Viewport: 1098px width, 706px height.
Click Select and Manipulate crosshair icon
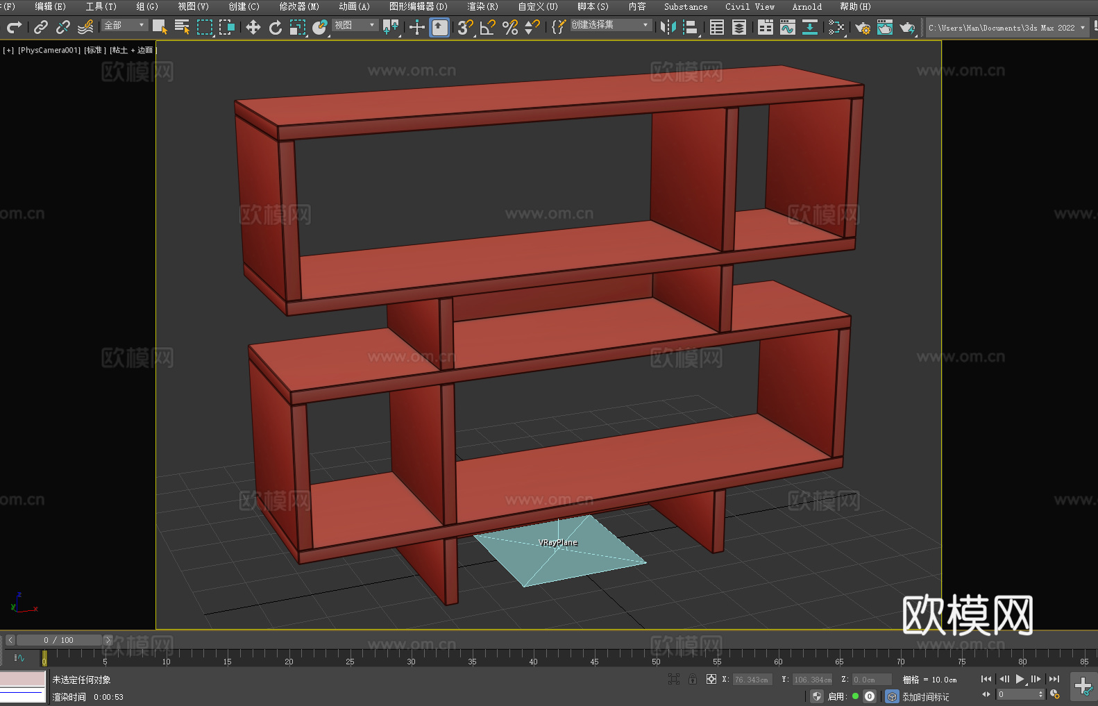(x=416, y=27)
